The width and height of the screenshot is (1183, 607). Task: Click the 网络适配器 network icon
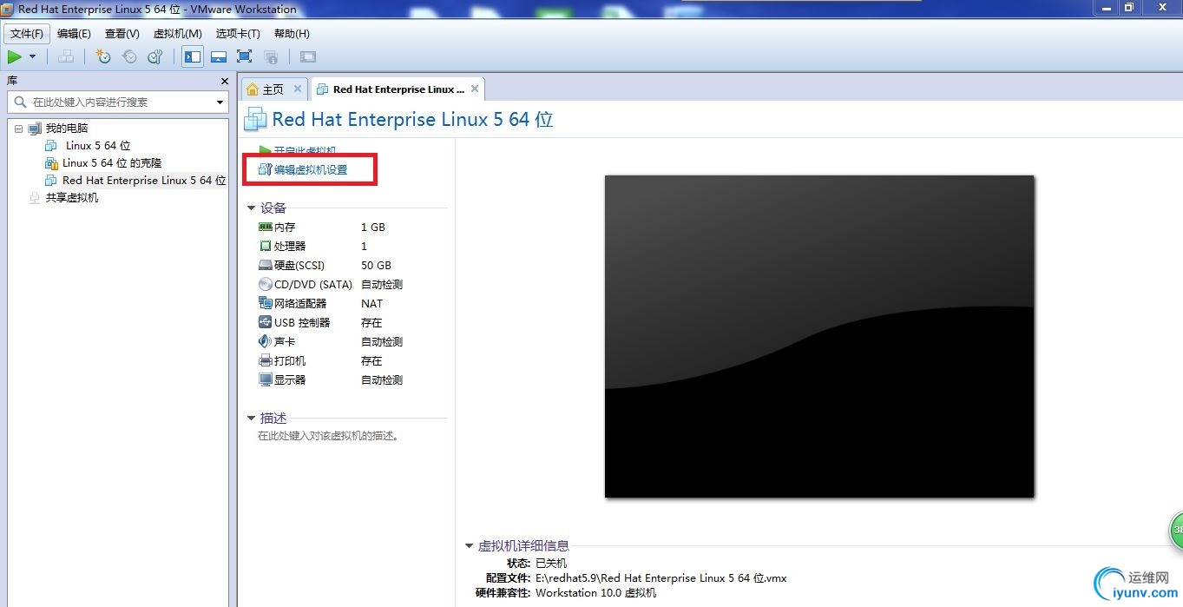tap(266, 304)
